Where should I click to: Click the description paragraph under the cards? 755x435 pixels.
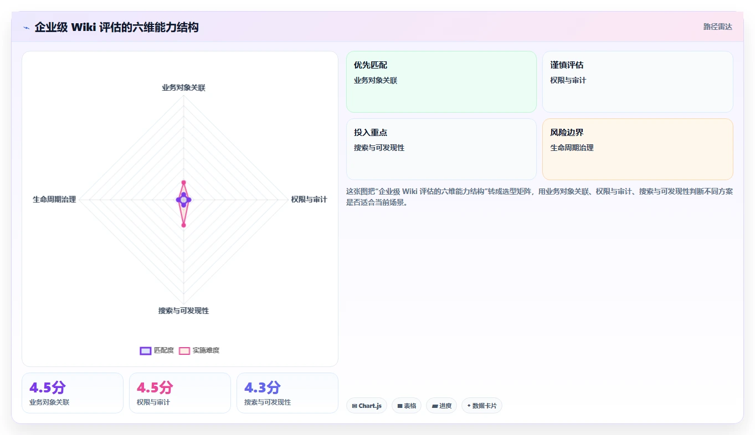click(x=540, y=197)
